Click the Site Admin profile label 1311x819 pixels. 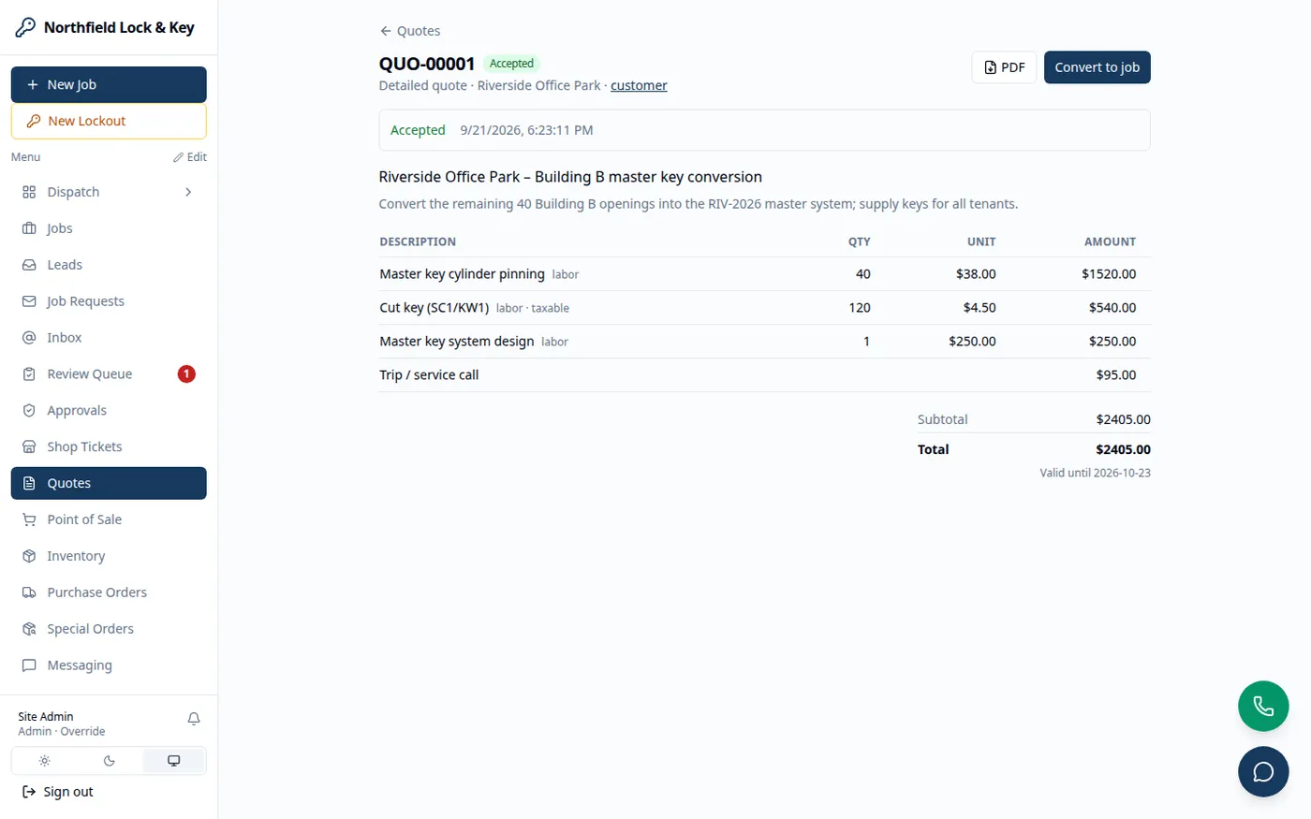coord(46,716)
